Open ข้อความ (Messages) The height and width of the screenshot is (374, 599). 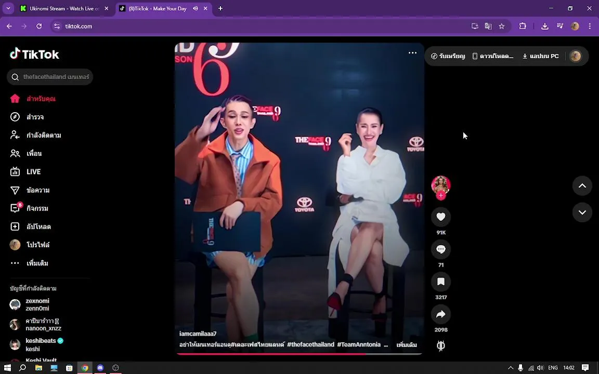pyautogui.click(x=30, y=191)
